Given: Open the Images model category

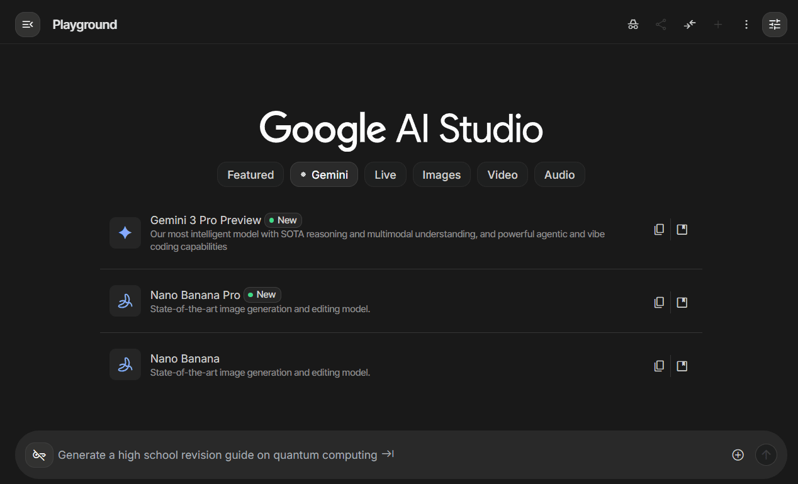Looking at the screenshot, I should 441,174.
